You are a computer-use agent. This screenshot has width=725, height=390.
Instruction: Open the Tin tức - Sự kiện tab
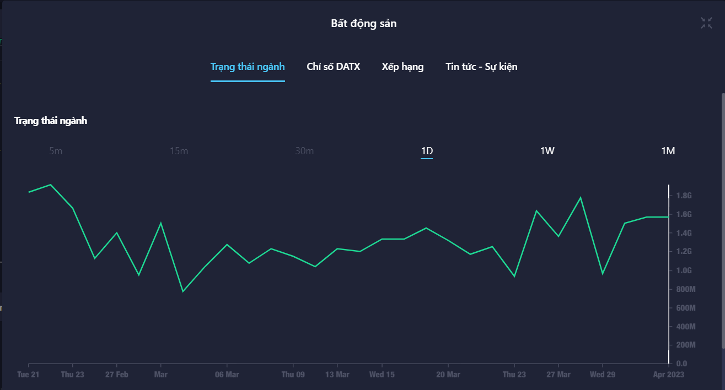pyautogui.click(x=481, y=67)
